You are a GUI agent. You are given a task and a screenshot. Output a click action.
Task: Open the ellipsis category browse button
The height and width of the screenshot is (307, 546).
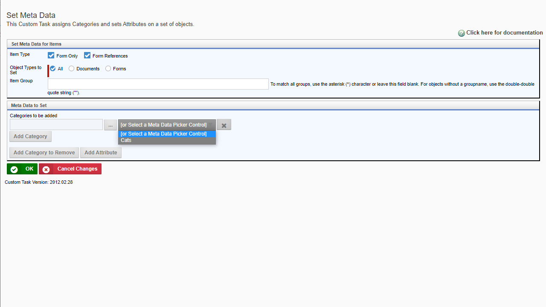pyautogui.click(x=110, y=125)
